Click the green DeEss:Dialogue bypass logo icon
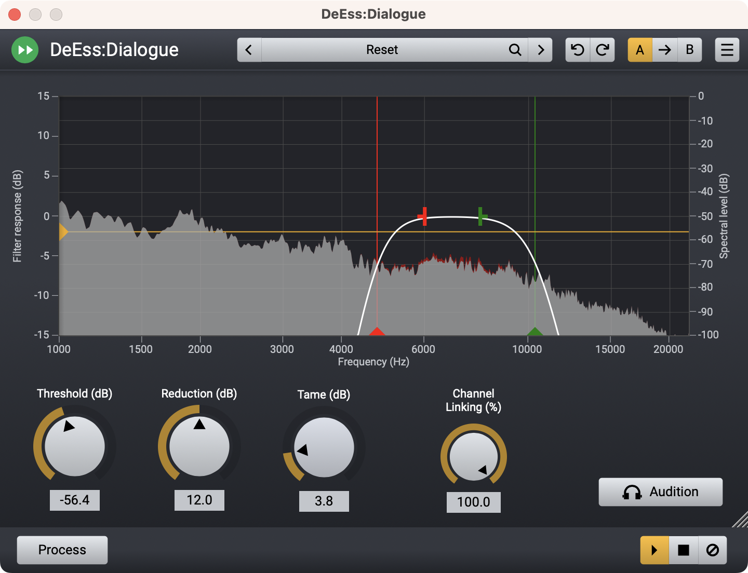 [x=25, y=50]
